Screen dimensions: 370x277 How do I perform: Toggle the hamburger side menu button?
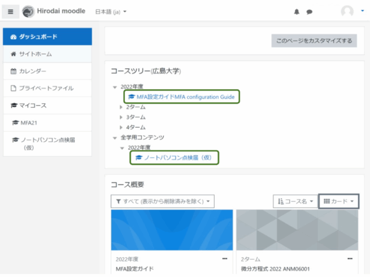10,11
